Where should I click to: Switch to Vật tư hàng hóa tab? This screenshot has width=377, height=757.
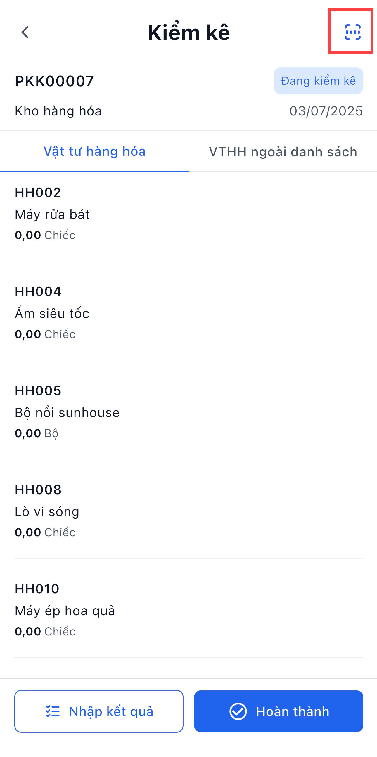[x=94, y=152]
